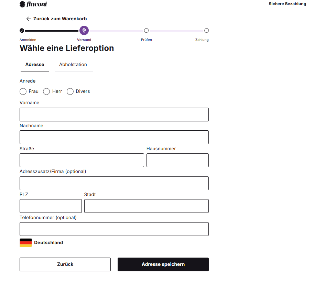Click the Anrede label
Image resolution: width=325 pixels, height=282 pixels.
point(28,81)
